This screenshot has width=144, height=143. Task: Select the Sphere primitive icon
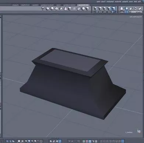83,8
